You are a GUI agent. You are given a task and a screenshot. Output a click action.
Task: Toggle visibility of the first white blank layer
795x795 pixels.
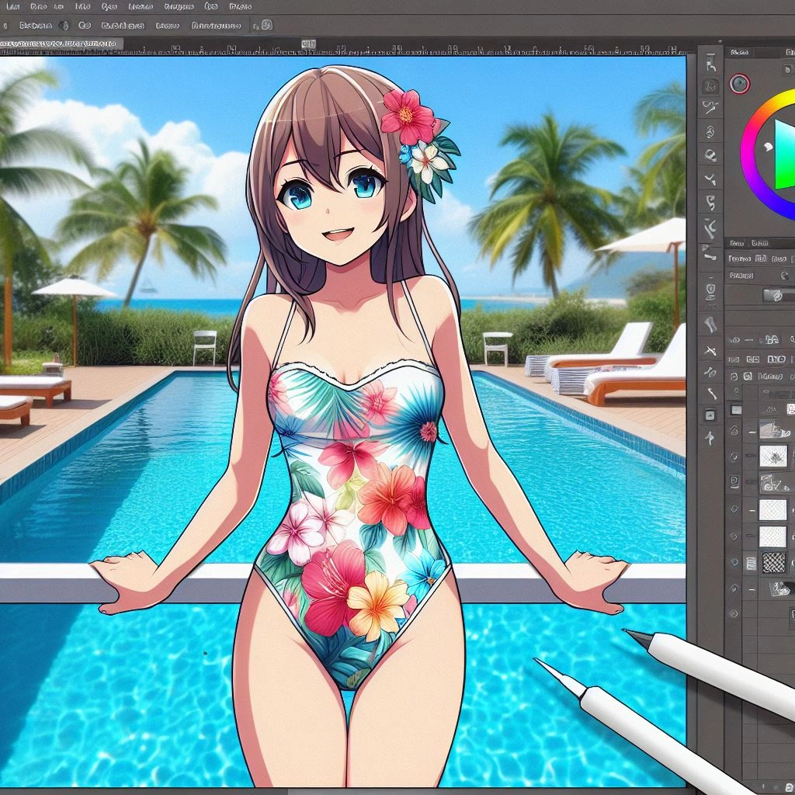click(x=734, y=510)
